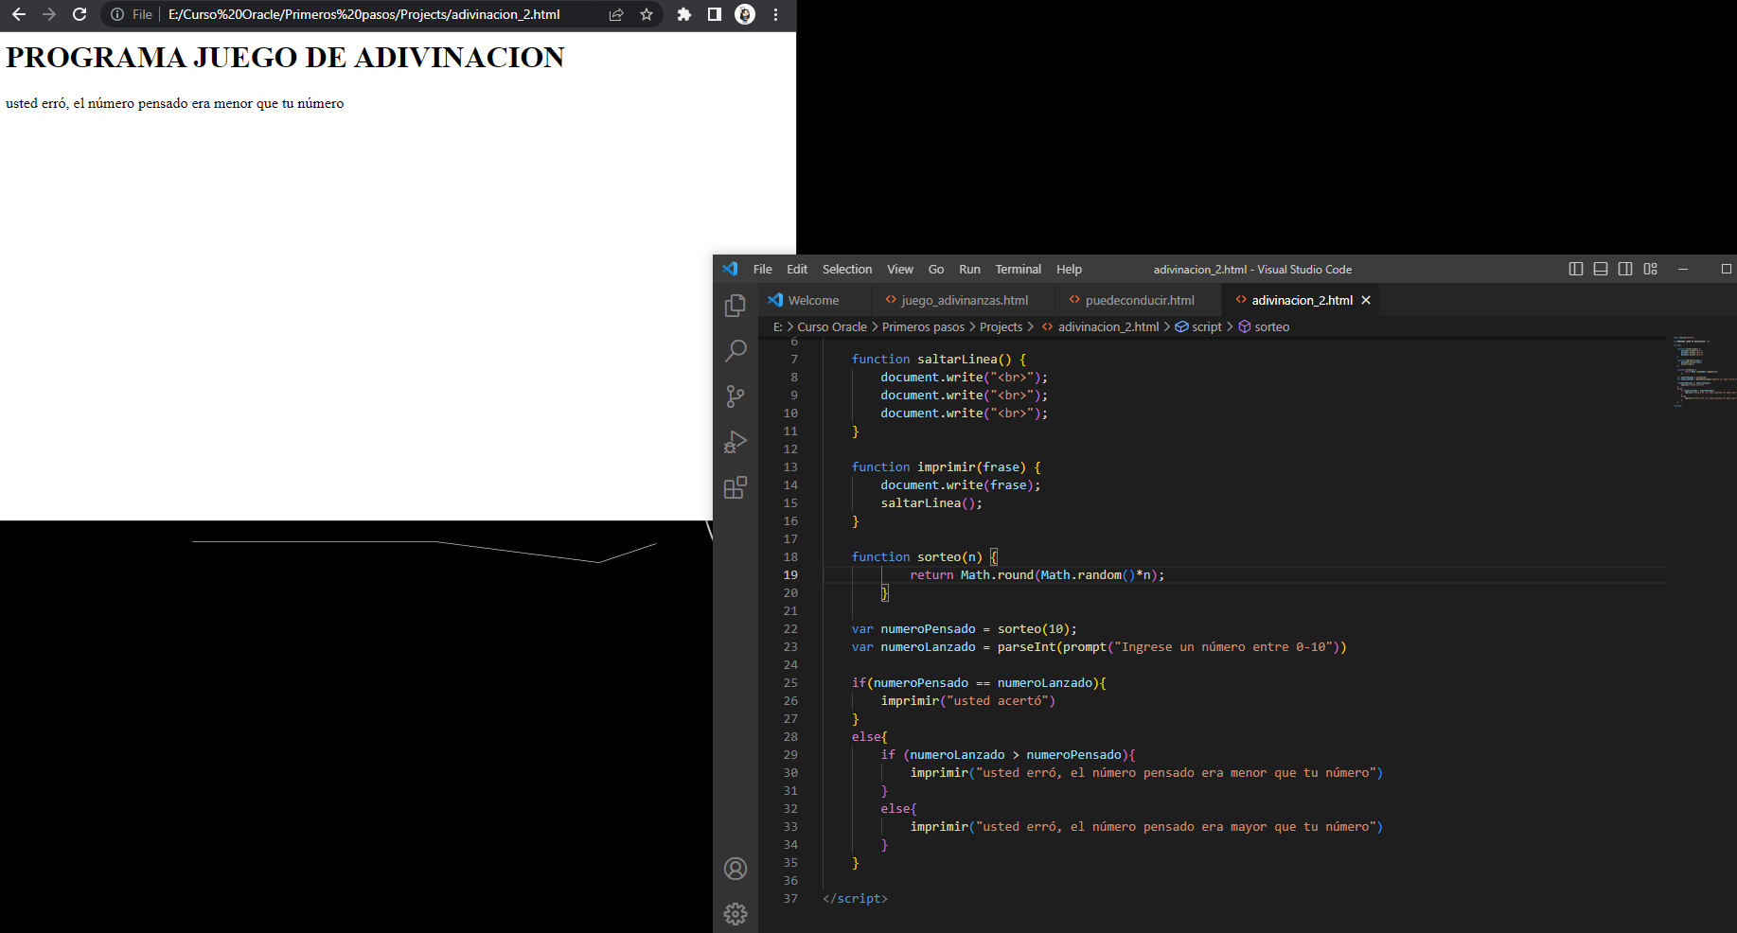Screen dimensions: 1737x933
Task: Open Chrome profile avatar
Action: click(745, 14)
